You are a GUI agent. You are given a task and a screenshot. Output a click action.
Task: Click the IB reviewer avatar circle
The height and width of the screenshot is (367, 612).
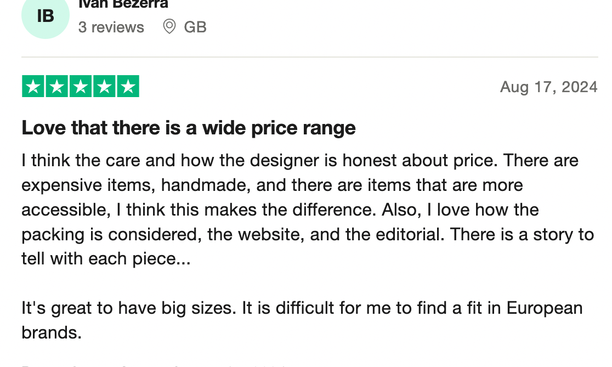point(46,15)
